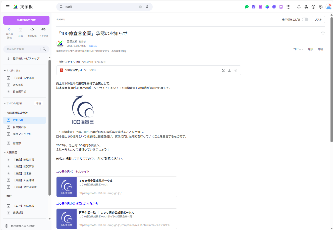Screen dimensions: 333x230
Task: Show 重要投稿 starred posts
Action: pos(32,32)
